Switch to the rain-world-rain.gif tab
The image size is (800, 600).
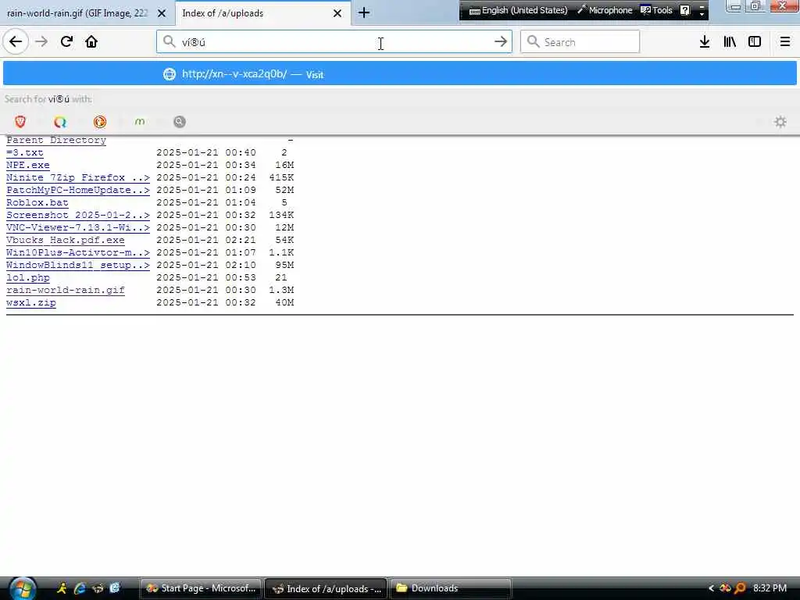pyautogui.click(x=77, y=13)
